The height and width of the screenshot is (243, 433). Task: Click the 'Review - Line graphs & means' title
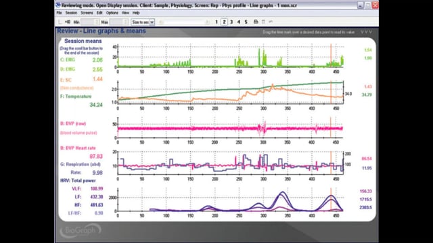pyautogui.click(x=101, y=31)
